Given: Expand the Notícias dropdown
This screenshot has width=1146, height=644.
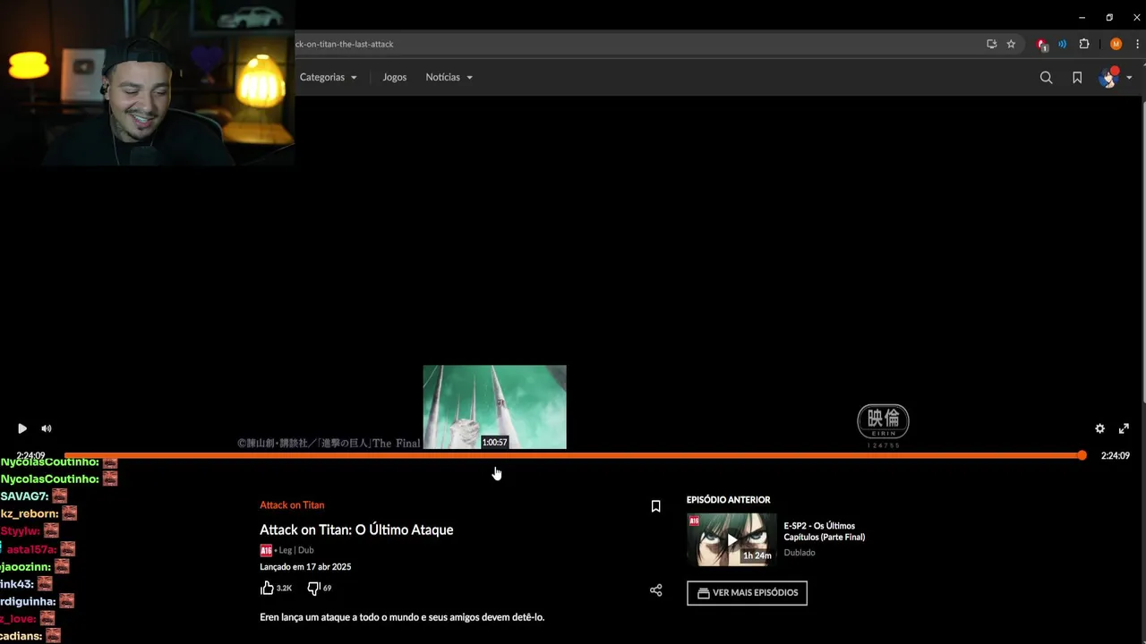Looking at the screenshot, I should point(449,77).
